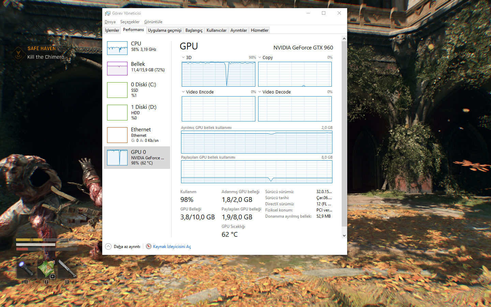Open the Kaynak İzleyicisini Aç link
Image resolution: width=491 pixels, height=307 pixels.
coord(172,247)
